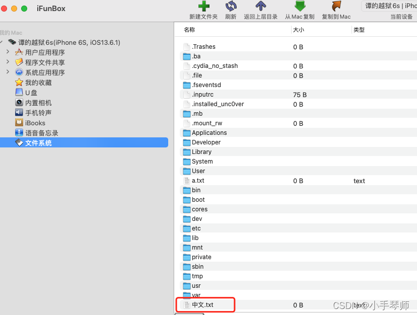This screenshot has height=315, width=417.
Task: Select the .file entry
Action: pos(197,75)
